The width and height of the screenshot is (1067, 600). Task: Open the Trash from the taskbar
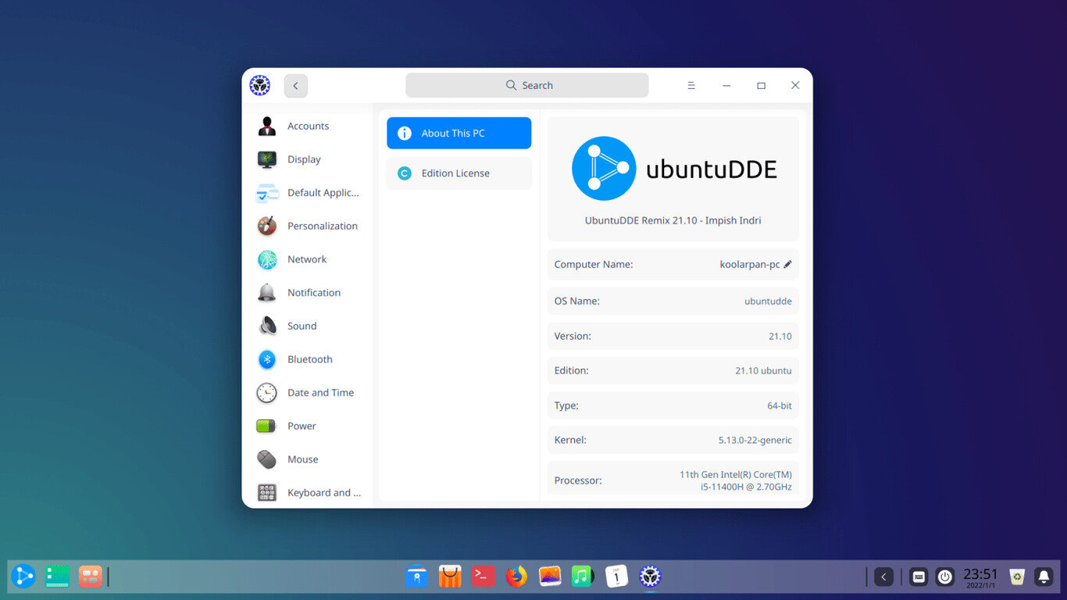coord(1016,576)
